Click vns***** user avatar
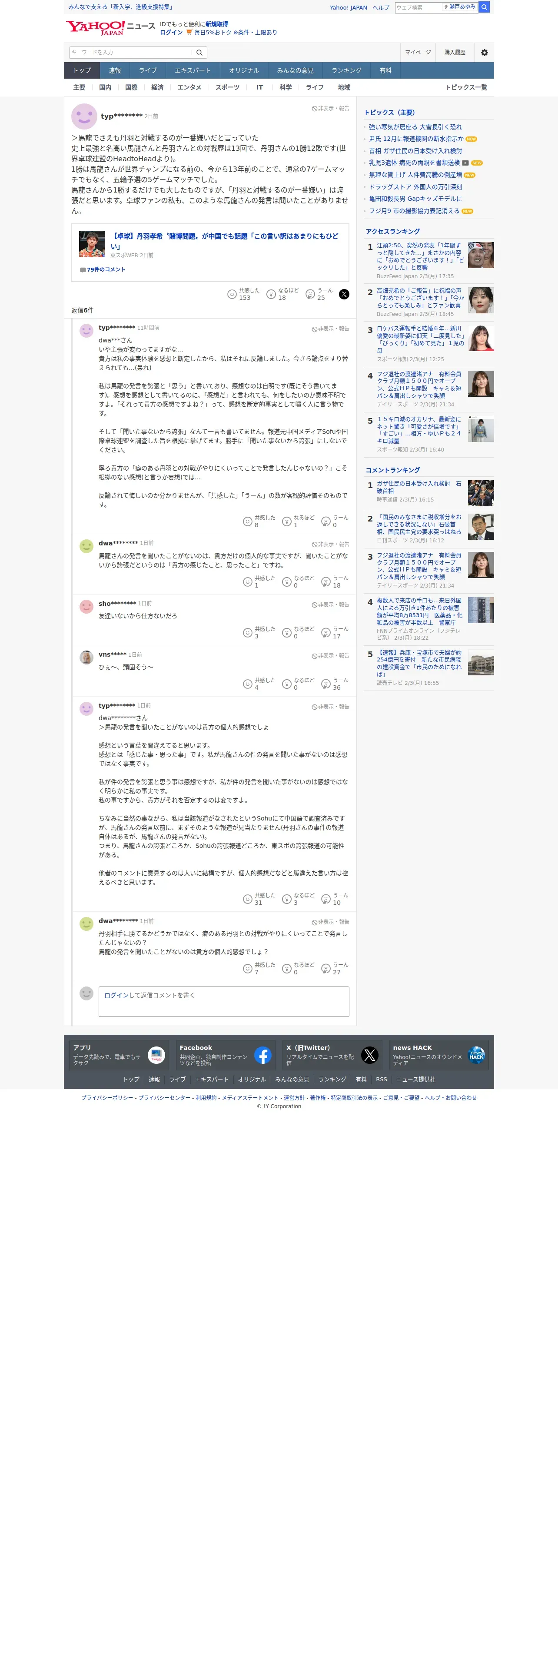Viewport: 558px width, 1674px height. pyautogui.click(x=86, y=657)
